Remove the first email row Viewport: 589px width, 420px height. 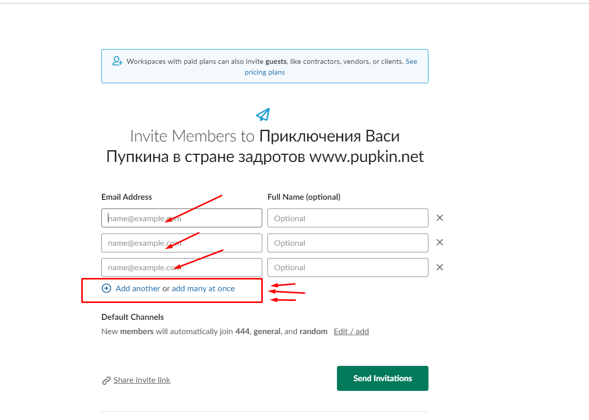[440, 218]
